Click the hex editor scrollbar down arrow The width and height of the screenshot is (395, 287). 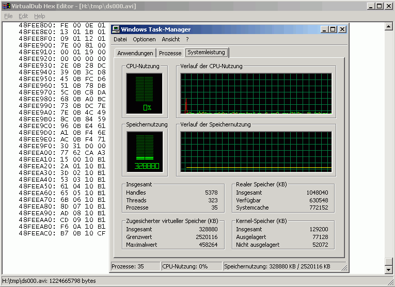tap(389, 270)
